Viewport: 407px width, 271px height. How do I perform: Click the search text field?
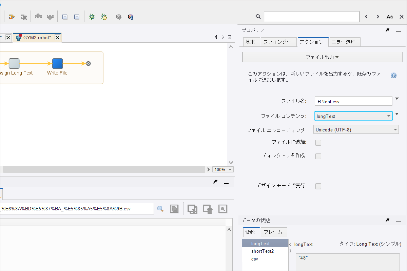pyautogui.click(x=312, y=17)
